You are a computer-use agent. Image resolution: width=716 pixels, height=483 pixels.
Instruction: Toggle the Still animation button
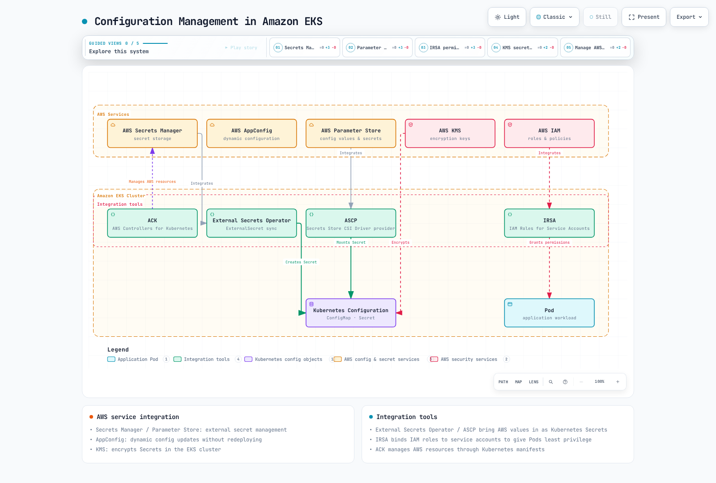(600, 17)
